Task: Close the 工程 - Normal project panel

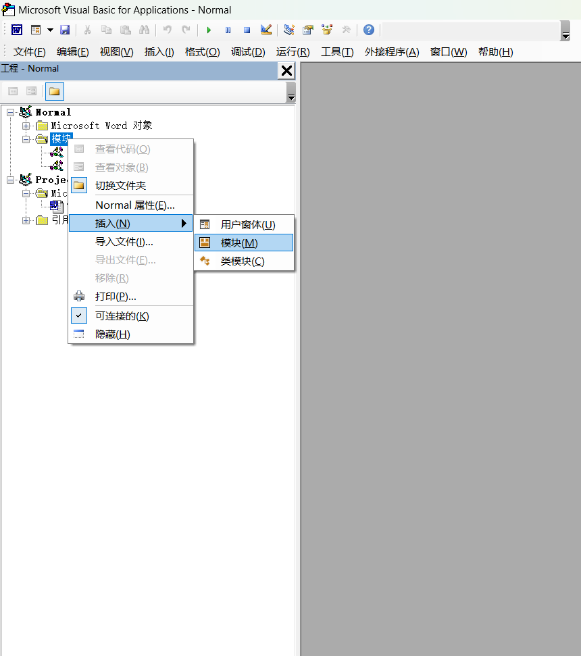Action: (286, 71)
